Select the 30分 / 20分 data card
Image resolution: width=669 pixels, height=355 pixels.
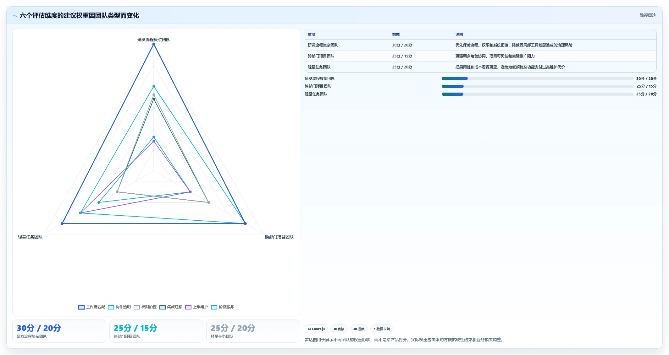coord(59,331)
